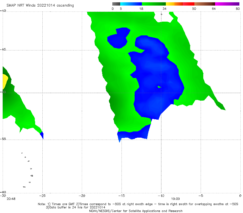The image size is (243, 213).
Task: Click the "-15" longitude label on the bottom axis
Action: 121,196
